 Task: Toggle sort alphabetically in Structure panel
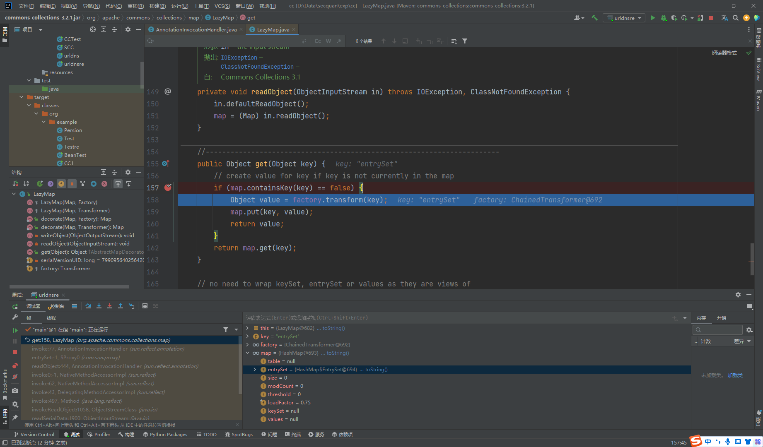(x=26, y=184)
